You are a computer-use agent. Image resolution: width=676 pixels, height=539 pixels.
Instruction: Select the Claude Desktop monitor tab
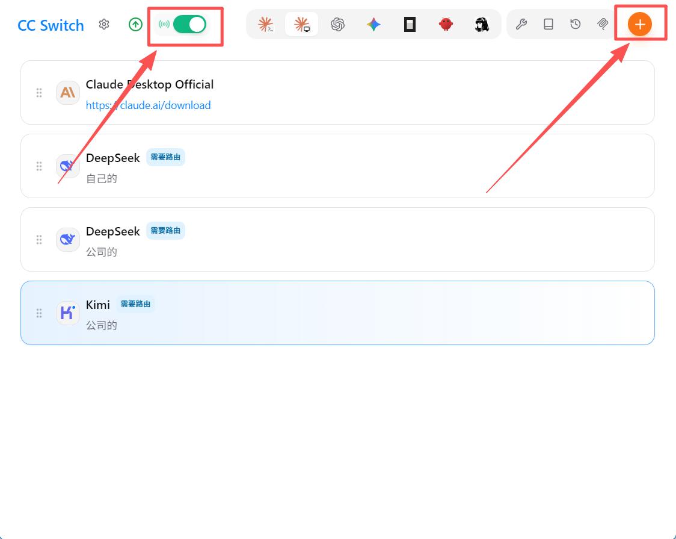click(302, 24)
